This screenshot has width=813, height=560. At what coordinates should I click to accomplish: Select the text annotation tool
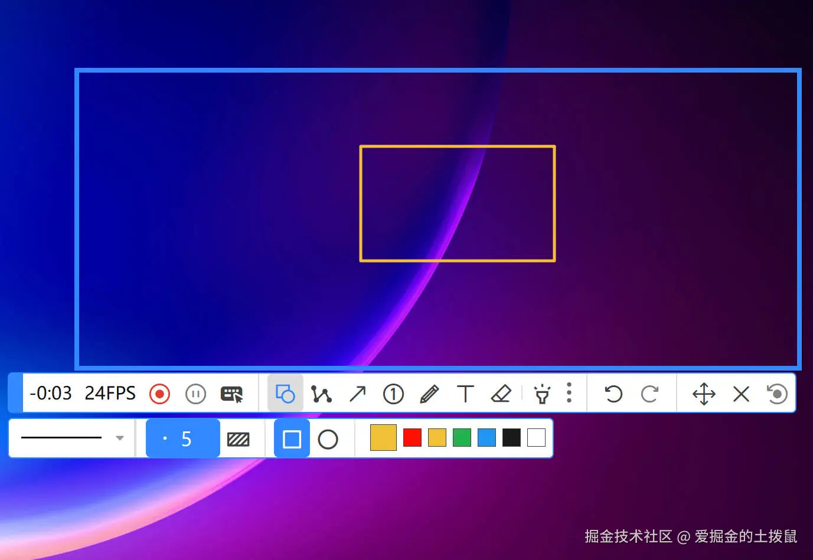[466, 393]
